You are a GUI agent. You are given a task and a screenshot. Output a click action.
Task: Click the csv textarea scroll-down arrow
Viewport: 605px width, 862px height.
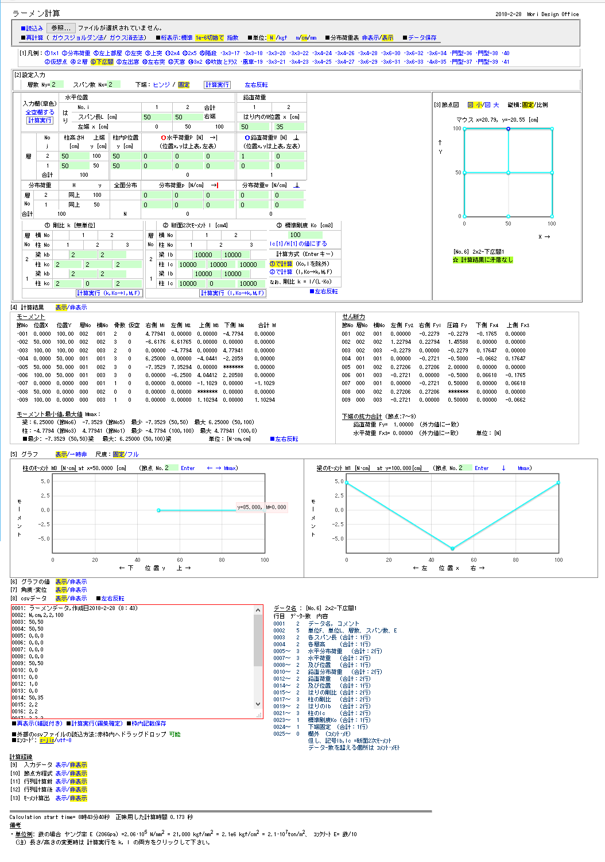258,704
